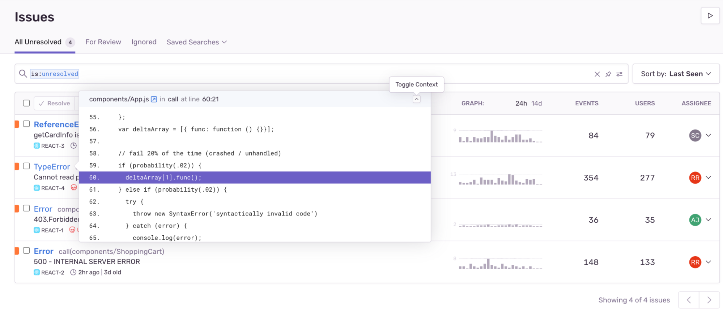This screenshot has width=723, height=314.
Task: Click the search magnifier icon
Action: pyautogui.click(x=23, y=74)
